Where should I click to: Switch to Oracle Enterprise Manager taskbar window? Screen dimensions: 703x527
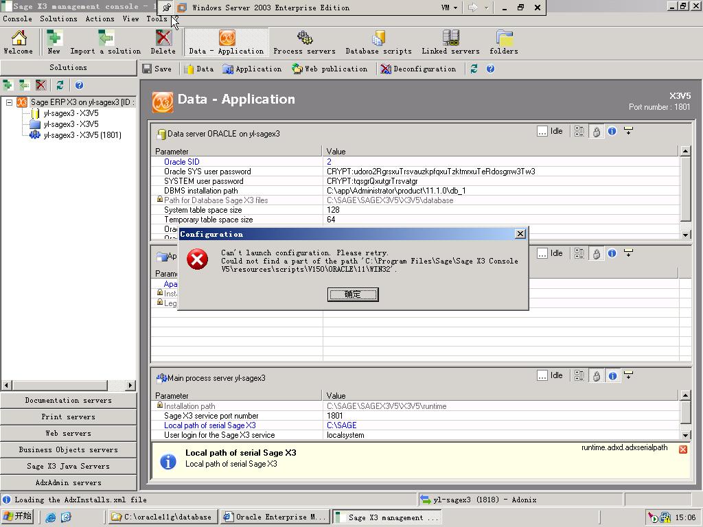(275, 517)
